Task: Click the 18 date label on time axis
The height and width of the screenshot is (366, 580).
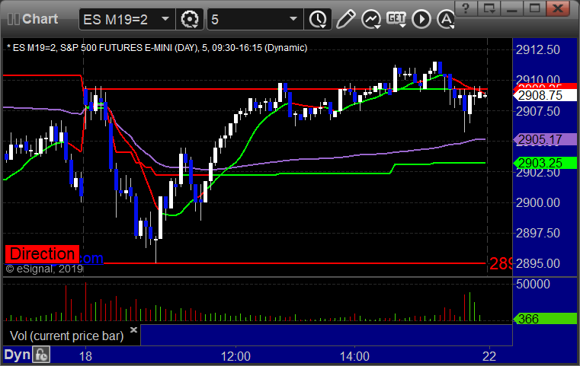Action: point(85,356)
